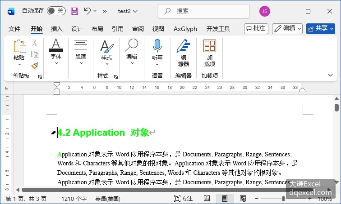341x204 pixels.
Task: Click the 英语(美国) language indicator
Action: click(x=108, y=199)
